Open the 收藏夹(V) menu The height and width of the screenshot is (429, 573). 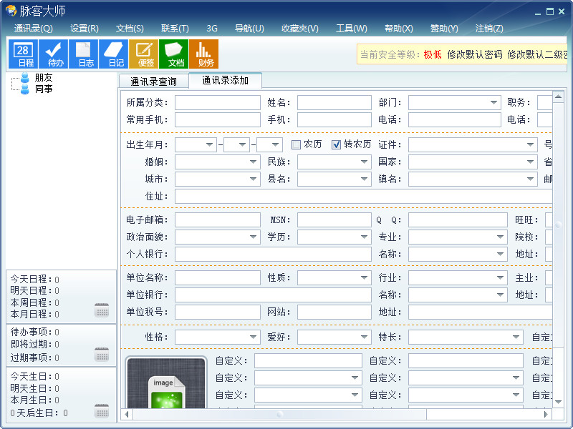300,29
